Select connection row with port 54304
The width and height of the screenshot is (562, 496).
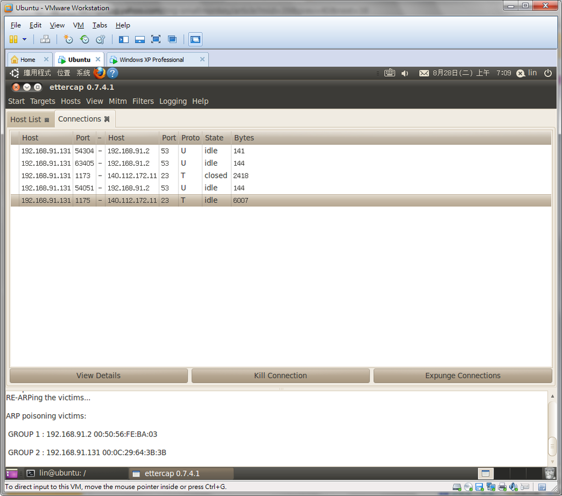tap(280, 151)
